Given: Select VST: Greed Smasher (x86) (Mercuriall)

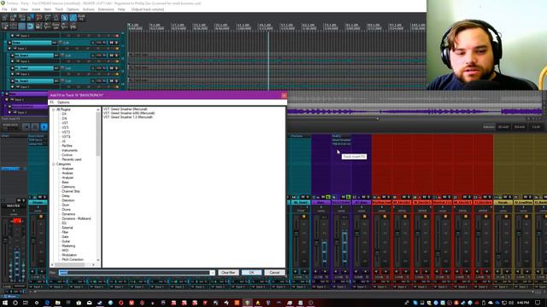Looking at the screenshot, I should pos(129,113).
